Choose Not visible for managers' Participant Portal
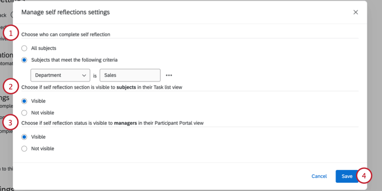382x191 pixels. (x=24, y=148)
